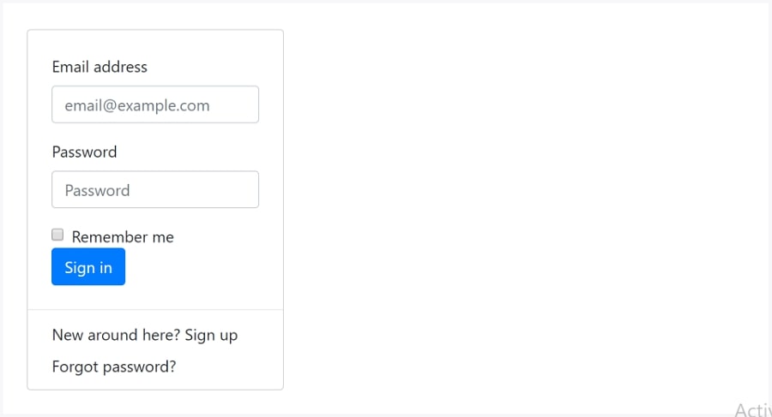Activate the text box under Email address
Screen dimensions: 772x417
[x=155, y=104]
